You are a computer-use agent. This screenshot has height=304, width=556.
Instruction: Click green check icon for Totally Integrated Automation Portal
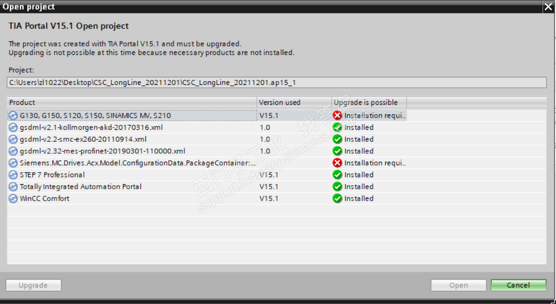pyautogui.click(x=337, y=187)
